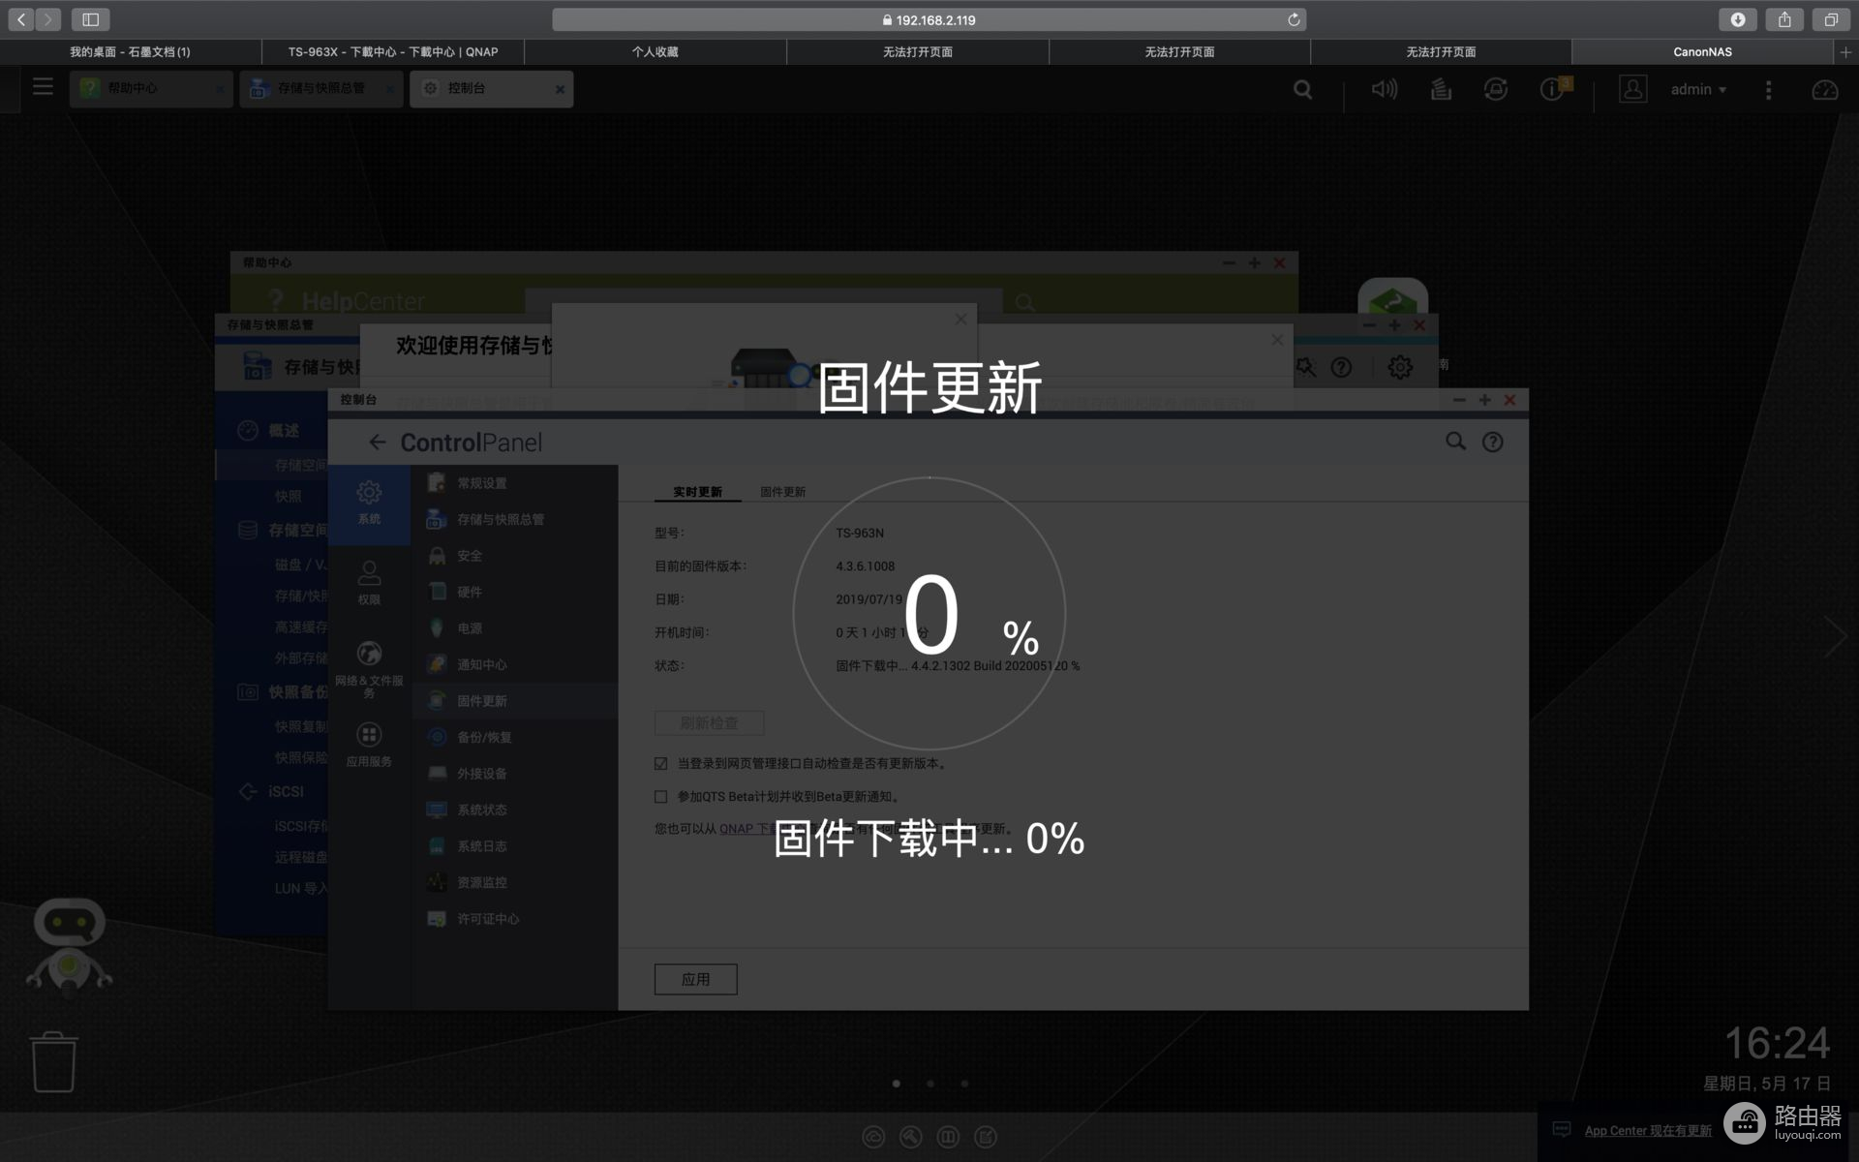Viewport: 1859px width, 1162px height.
Task: Click the Safari address bar 192.168.2.119
Action: pyautogui.click(x=929, y=19)
